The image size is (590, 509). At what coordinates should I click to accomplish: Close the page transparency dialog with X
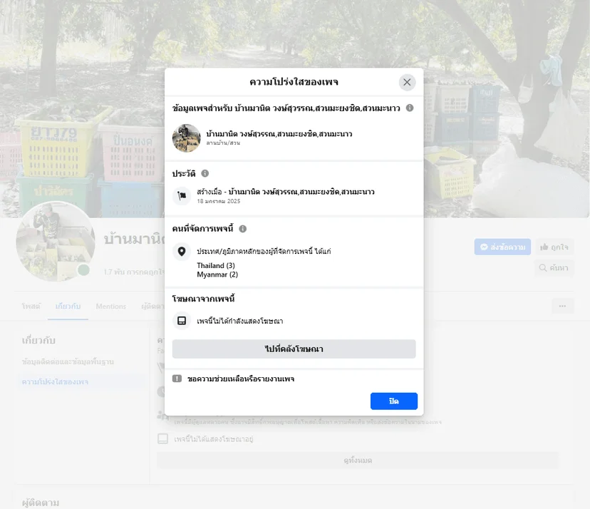(x=407, y=82)
